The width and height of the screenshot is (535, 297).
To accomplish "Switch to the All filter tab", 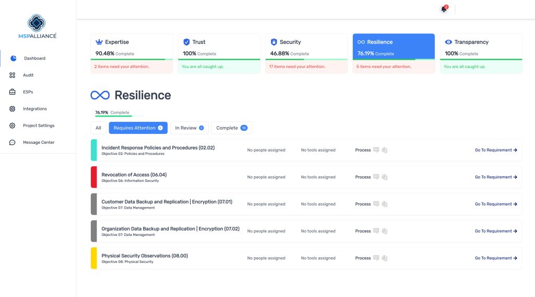I will tap(98, 128).
